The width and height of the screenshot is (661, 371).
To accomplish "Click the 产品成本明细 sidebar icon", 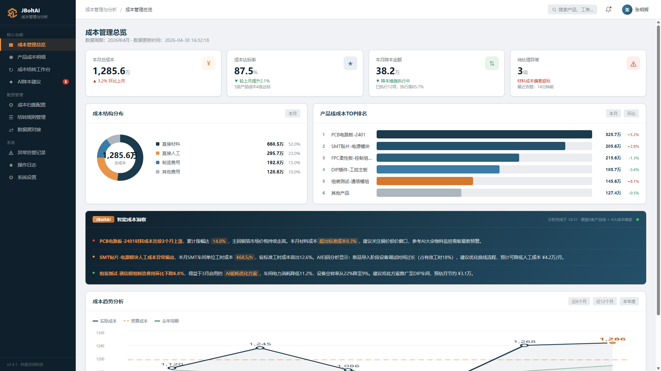I will [x=11, y=57].
